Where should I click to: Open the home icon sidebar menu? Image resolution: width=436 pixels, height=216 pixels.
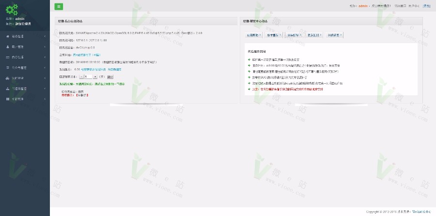tap(7, 36)
